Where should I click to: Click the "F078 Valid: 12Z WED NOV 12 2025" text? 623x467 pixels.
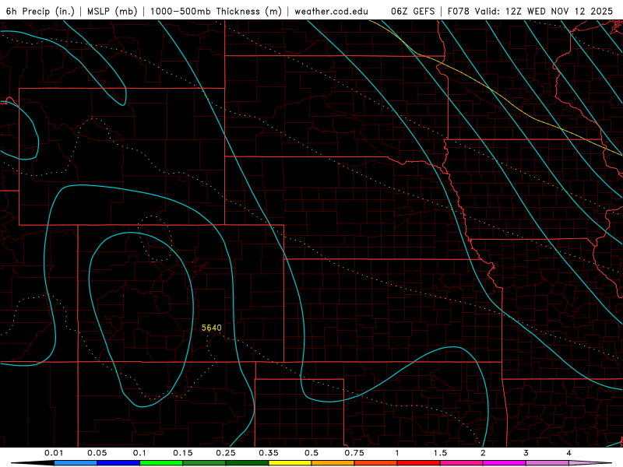point(530,11)
